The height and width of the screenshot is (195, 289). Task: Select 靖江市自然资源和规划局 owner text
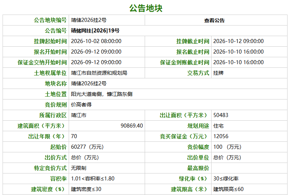tap(99, 73)
